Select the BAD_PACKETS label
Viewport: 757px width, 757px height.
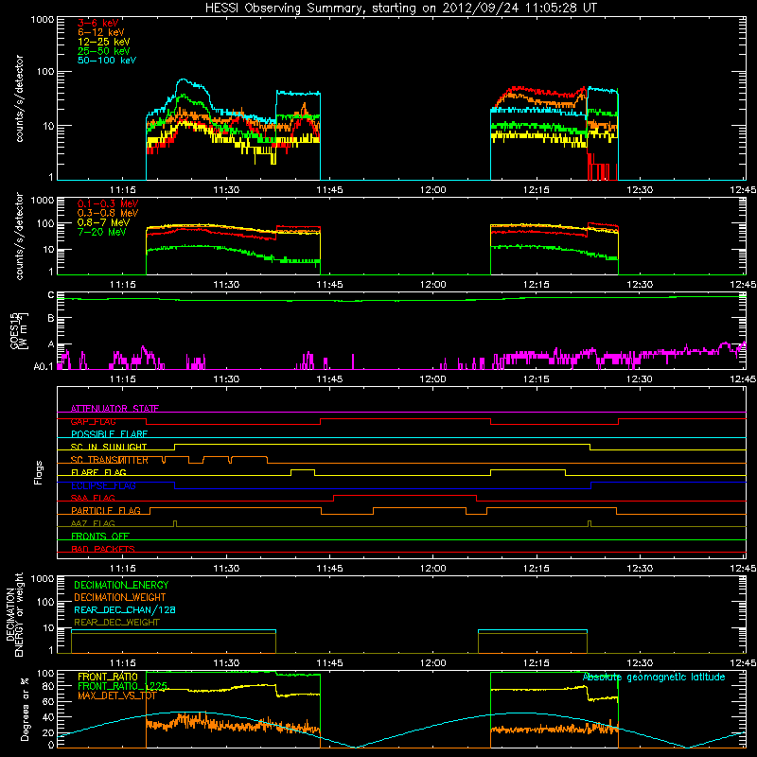(103, 549)
